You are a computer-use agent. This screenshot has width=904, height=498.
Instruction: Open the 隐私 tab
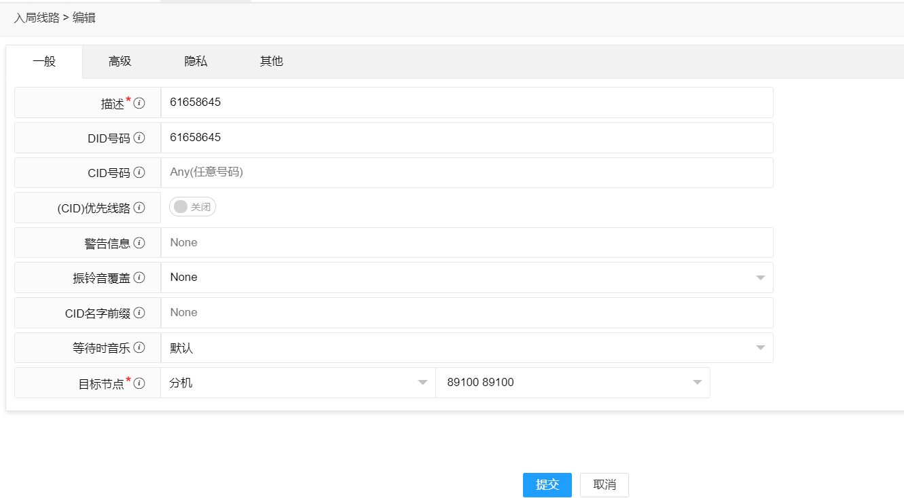coord(195,61)
